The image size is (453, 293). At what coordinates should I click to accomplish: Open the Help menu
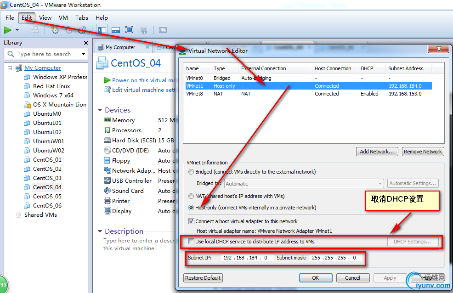tap(102, 18)
